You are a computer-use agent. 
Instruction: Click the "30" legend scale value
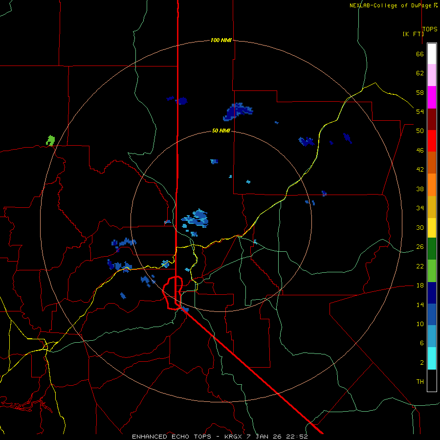(420, 227)
